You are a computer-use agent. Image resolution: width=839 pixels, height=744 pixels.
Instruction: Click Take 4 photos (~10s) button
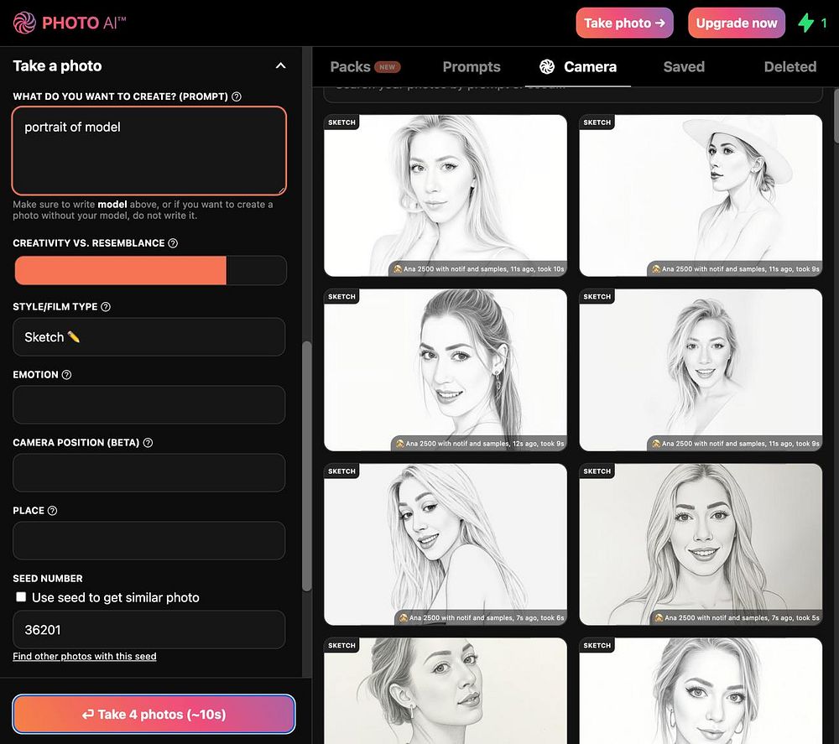tap(154, 714)
